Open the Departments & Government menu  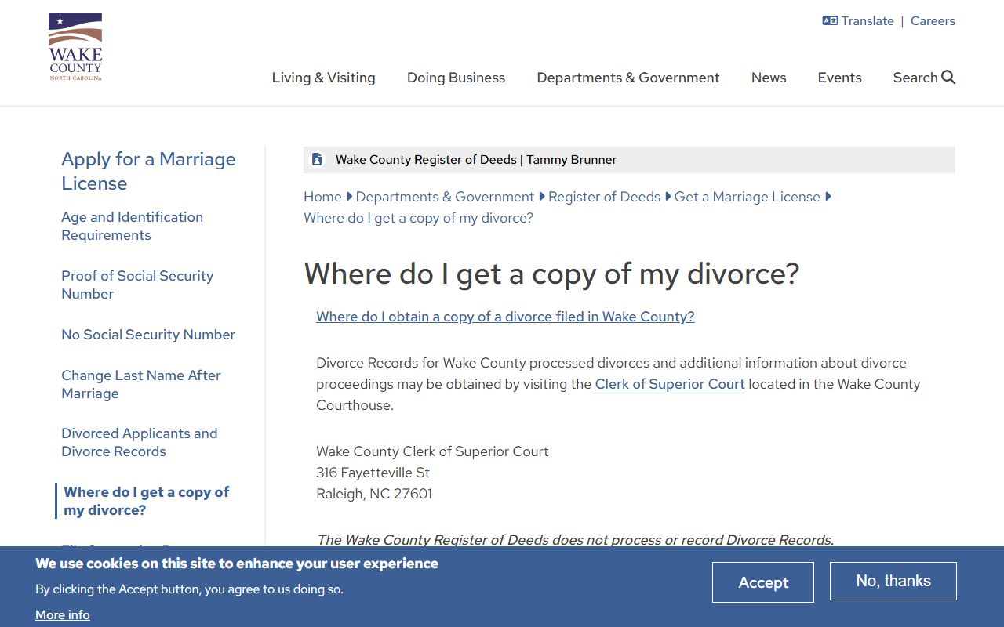pyautogui.click(x=628, y=78)
